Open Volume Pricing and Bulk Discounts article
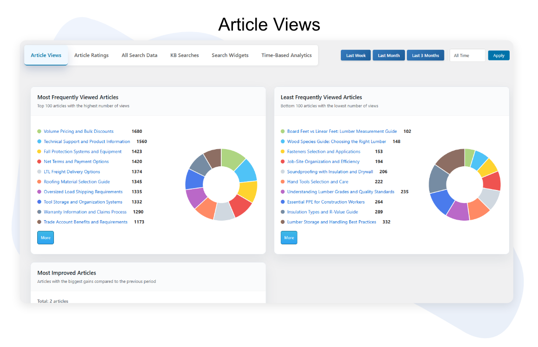Screen dimensions: 538x347 click(79, 131)
